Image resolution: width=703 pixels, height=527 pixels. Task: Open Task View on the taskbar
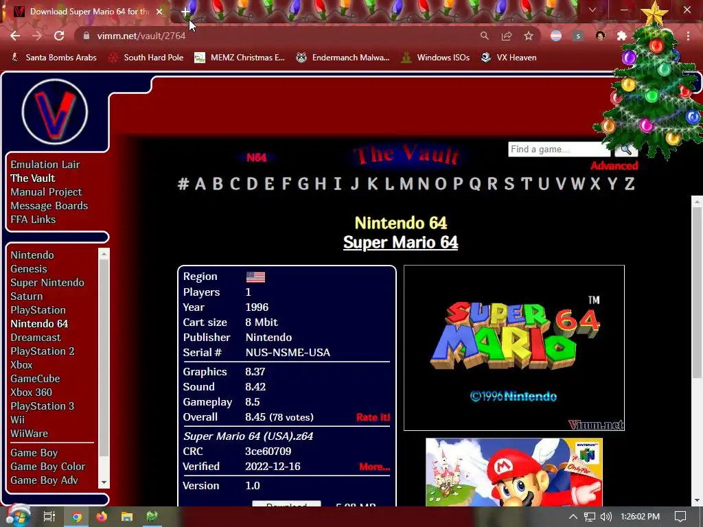[x=49, y=517]
